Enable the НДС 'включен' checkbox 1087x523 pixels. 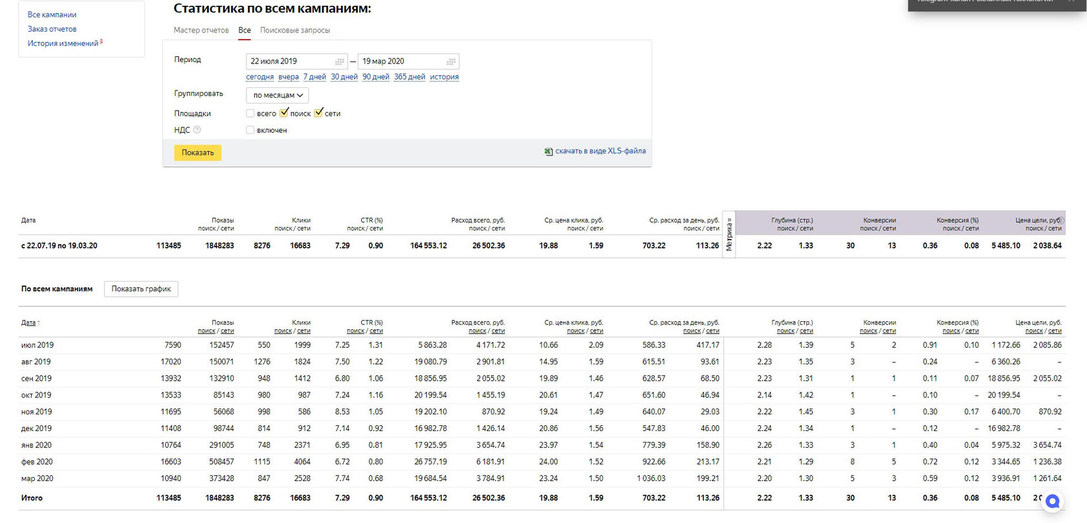[x=250, y=130]
